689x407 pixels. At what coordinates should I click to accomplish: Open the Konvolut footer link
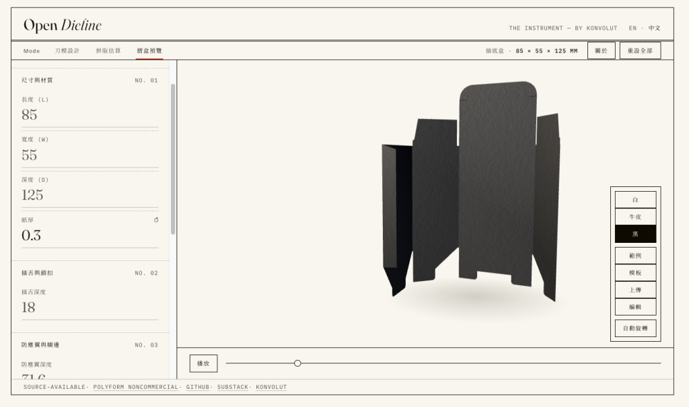tap(271, 387)
